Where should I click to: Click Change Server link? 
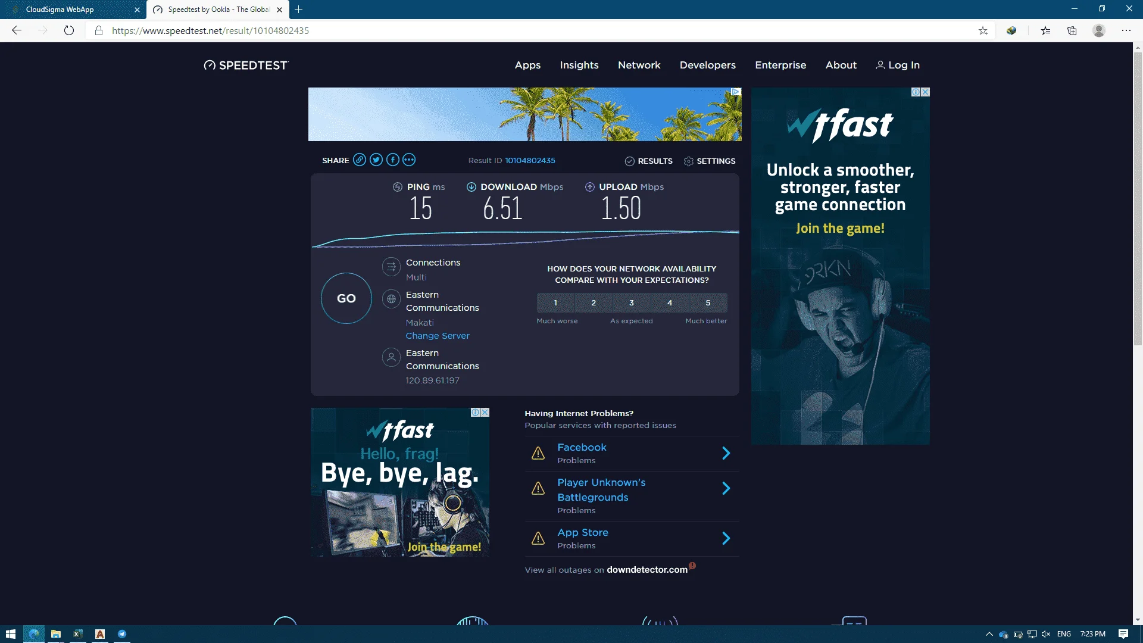(x=438, y=336)
